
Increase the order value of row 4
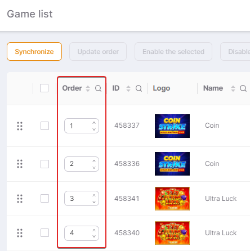[94, 230]
